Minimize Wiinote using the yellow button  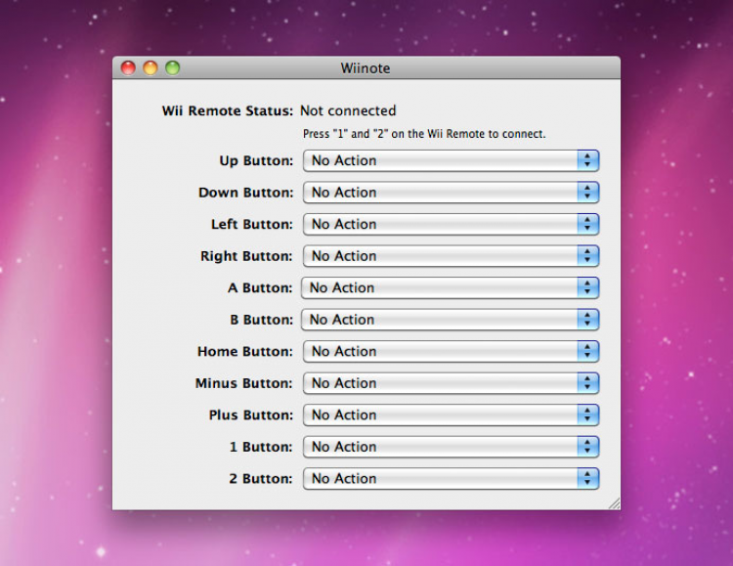point(151,67)
